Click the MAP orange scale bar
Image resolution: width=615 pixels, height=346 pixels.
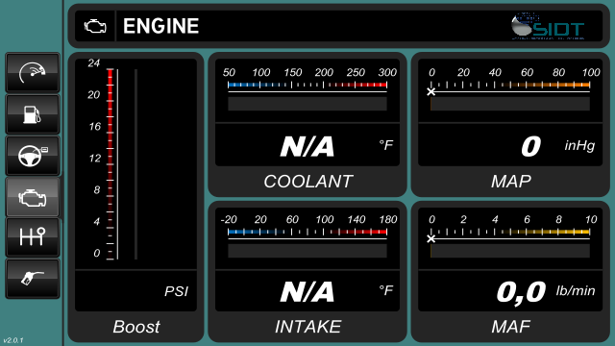(x=510, y=85)
